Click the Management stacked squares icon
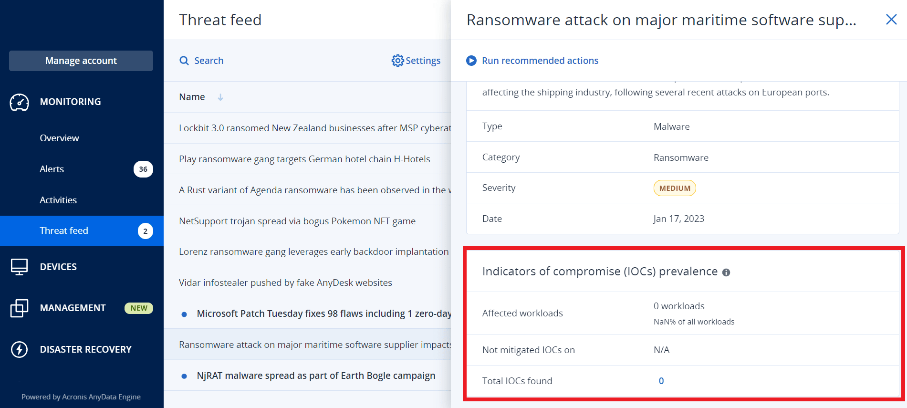The height and width of the screenshot is (408, 907). 20,308
